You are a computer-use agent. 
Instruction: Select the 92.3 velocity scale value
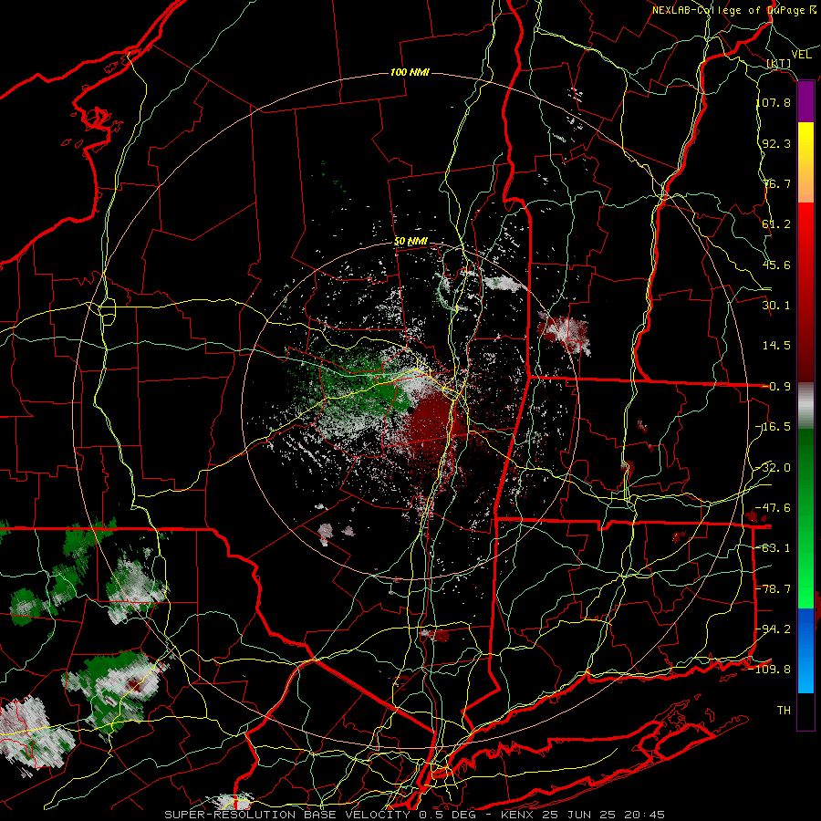[x=776, y=143]
